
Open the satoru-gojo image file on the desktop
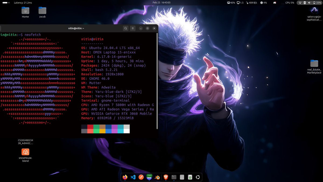tap(314, 14)
